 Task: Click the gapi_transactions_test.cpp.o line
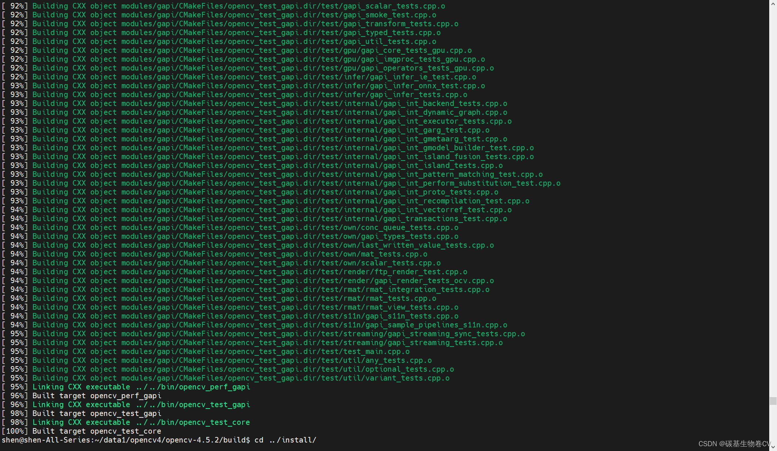click(254, 219)
